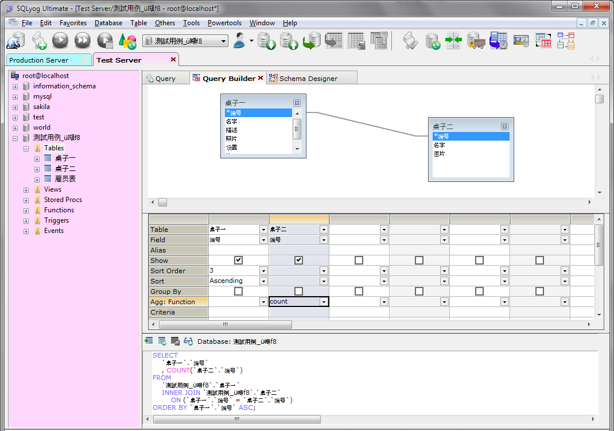Open the Powertools menu
This screenshot has height=431, width=614.
pyautogui.click(x=224, y=23)
